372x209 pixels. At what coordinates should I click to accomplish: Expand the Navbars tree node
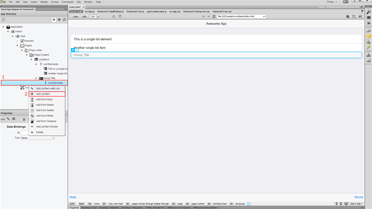(17, 41)
